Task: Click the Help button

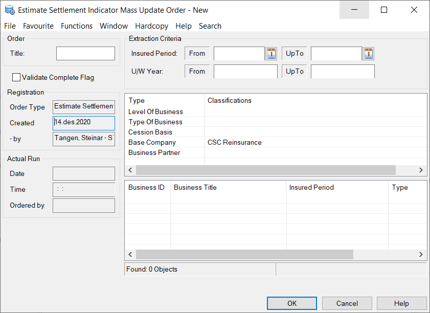Action: tap(402, 303)
